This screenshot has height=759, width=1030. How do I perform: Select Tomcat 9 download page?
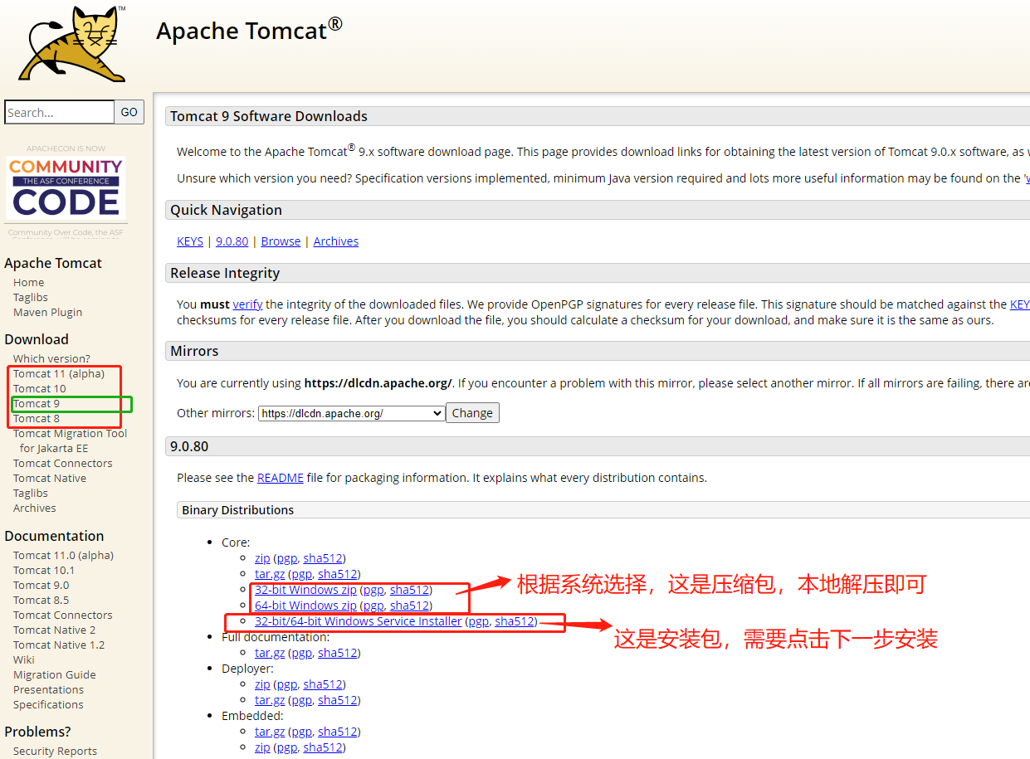(37, 403)
